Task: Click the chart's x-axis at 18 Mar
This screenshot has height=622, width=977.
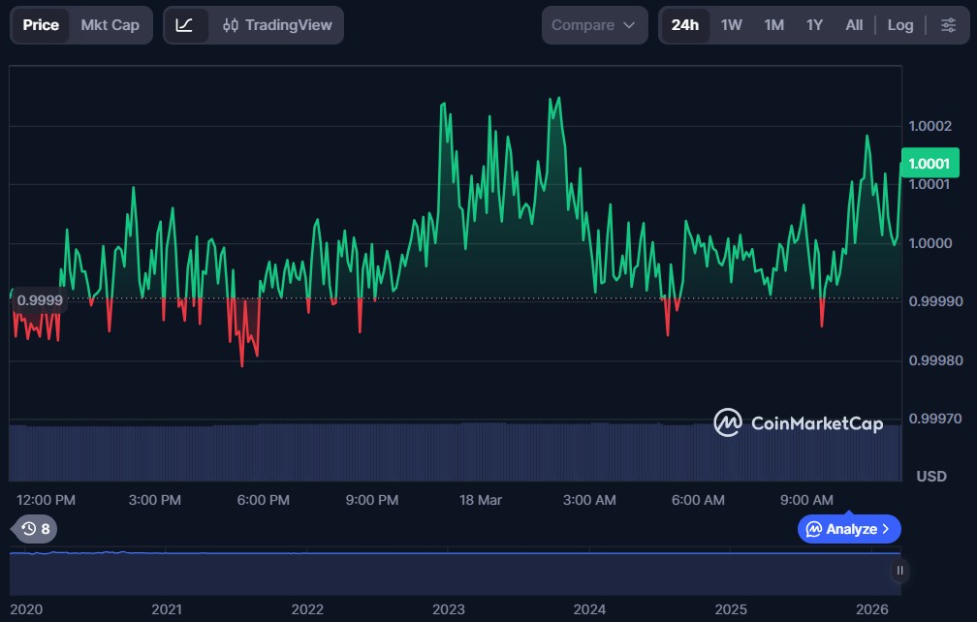Action: [x=481, y=500]
